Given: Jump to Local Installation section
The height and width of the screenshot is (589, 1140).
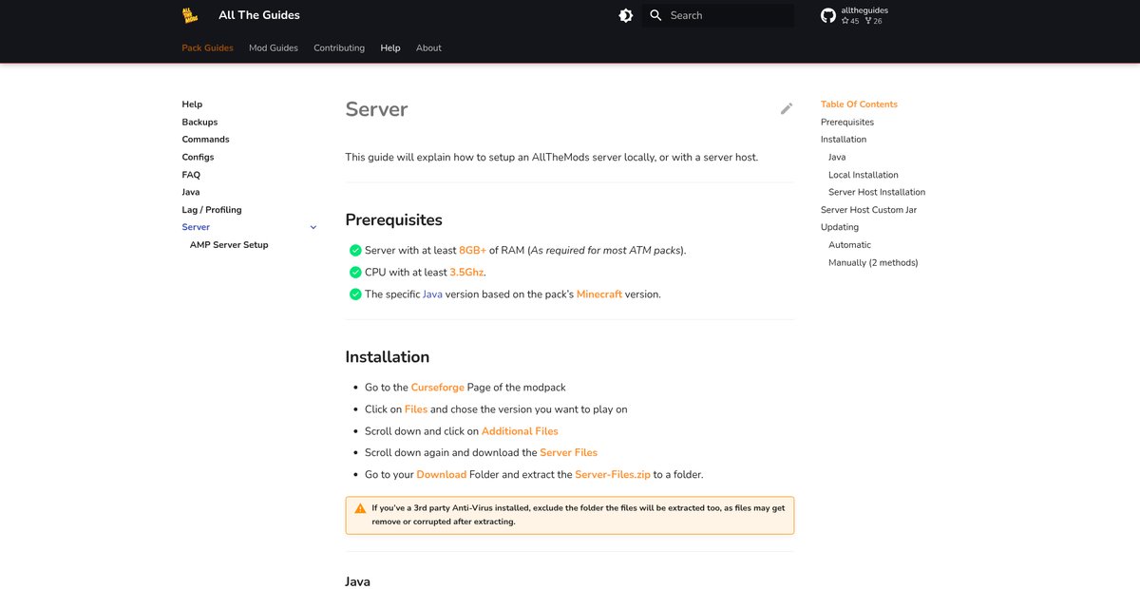Looking at the screenshot, I should [864, 175].
